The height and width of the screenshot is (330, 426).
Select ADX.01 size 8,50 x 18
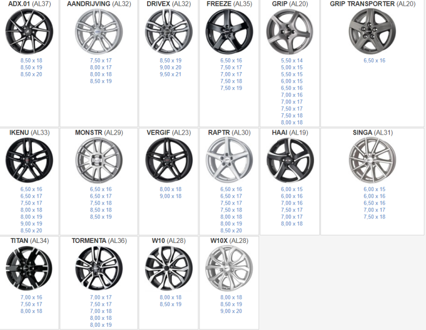(31, 60)
